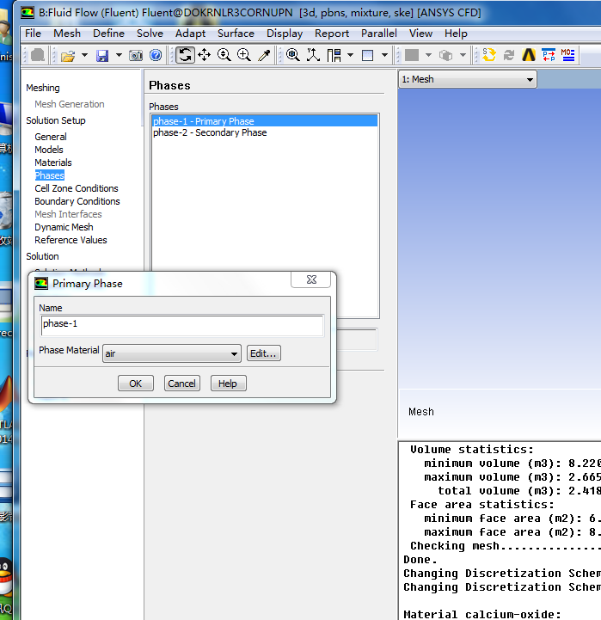Open the 3D cube icon's dropdown arrow
The width and height of the screenshot is (601, 620).
[x=463, y=55]
